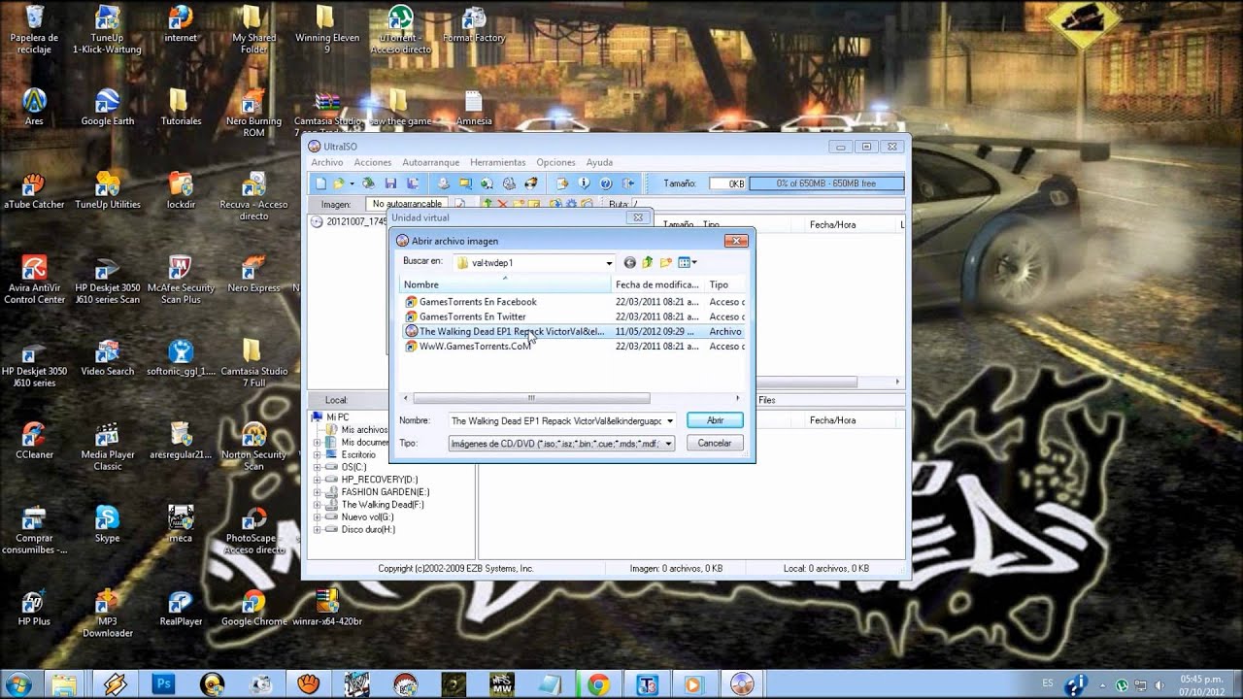Click the Google Chrome icon in the taskbar
Screen dimensions: 1243x699
click(x=597, y=684)
